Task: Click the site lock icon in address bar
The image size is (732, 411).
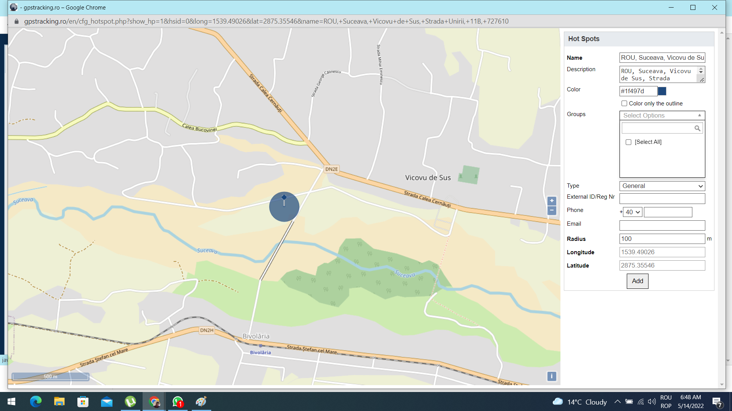Action: 16,21
